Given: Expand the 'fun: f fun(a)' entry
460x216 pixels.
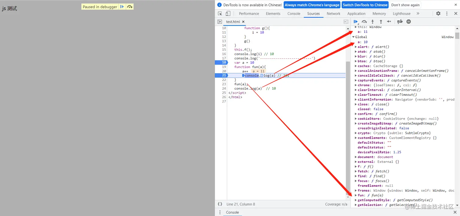Looking at the screenshot, I should [356, 195].
